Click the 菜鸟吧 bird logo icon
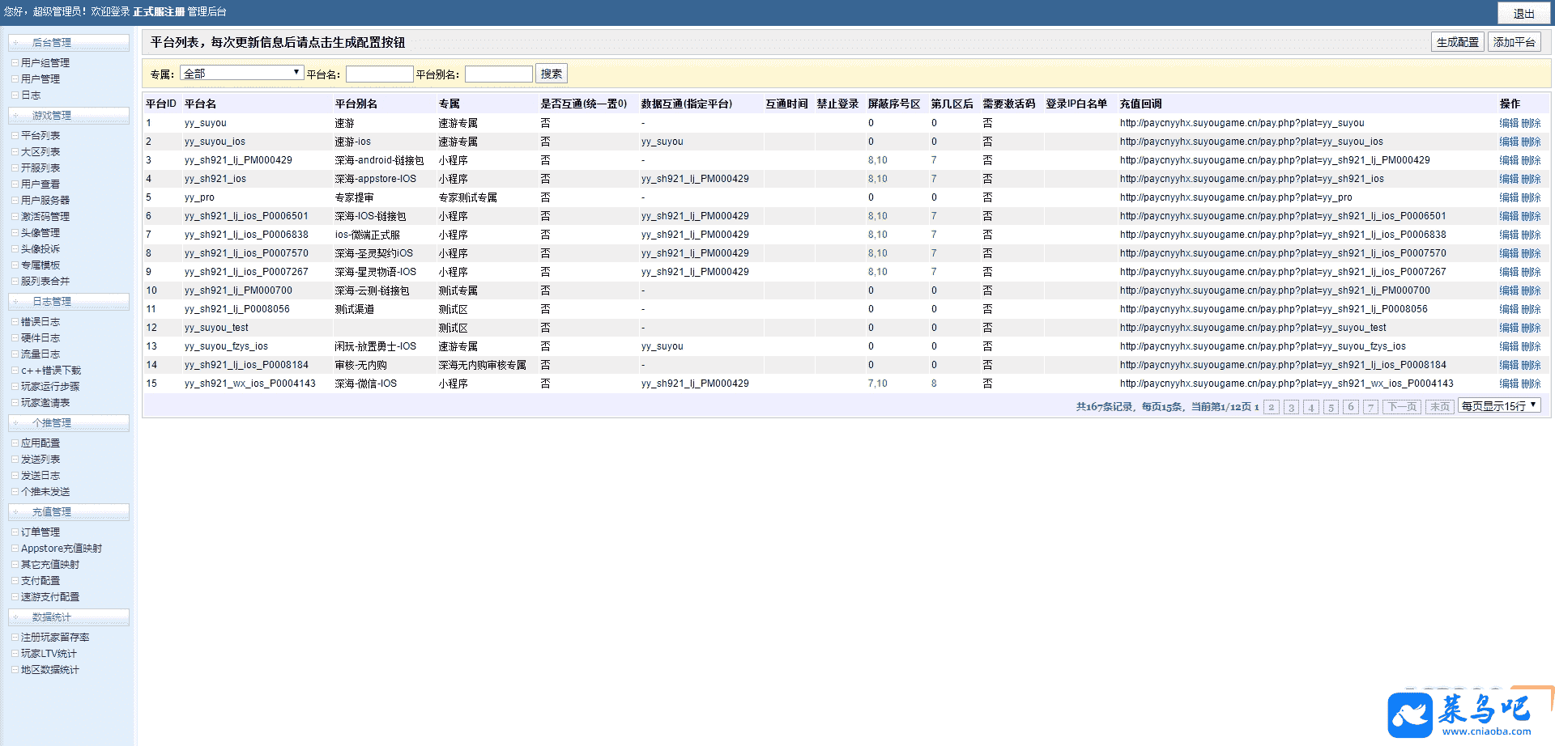 click(x=1410, y=715)
